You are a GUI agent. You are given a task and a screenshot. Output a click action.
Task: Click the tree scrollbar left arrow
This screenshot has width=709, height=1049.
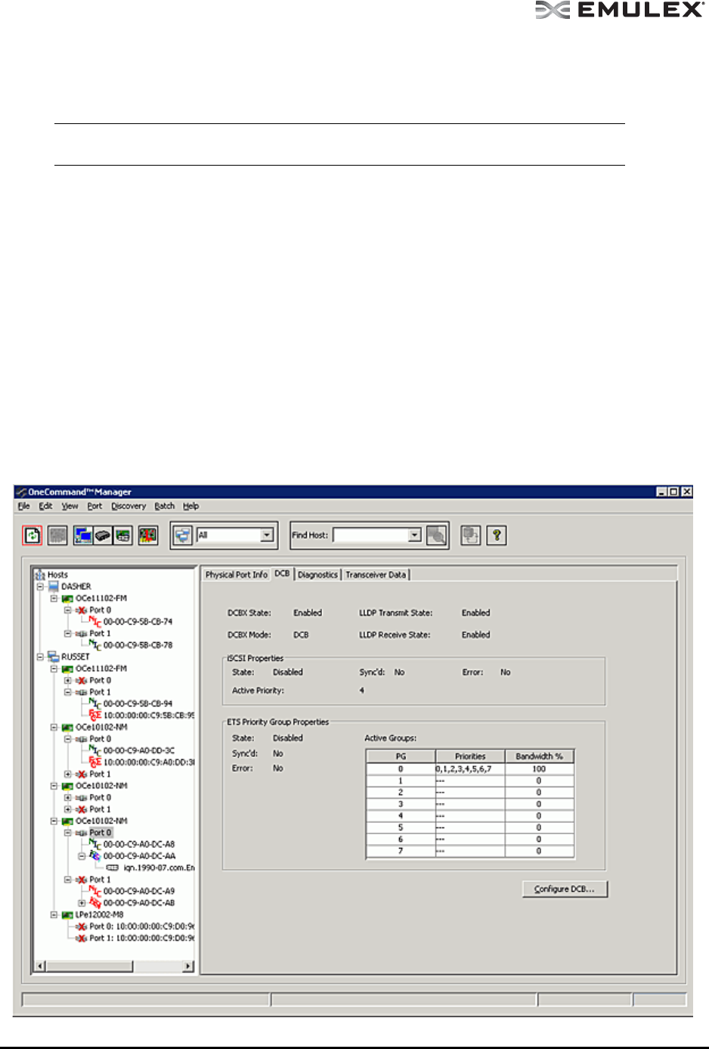pos(40,966)
